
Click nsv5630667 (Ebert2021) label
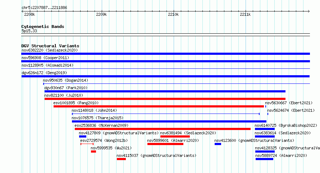[x=289, y=103]
